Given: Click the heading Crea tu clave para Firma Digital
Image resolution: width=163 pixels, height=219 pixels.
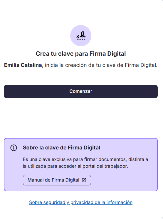Looking at the screenshot, I should tap(81, 54).
